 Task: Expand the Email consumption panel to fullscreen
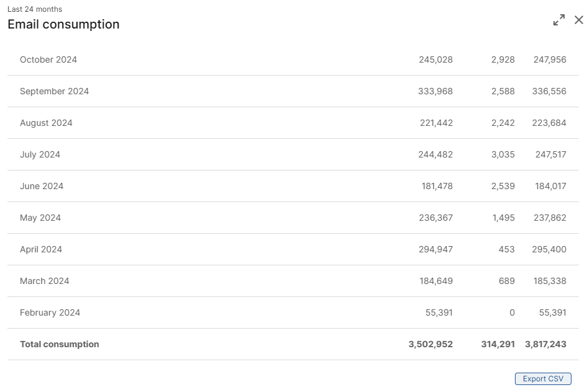point(559,20)
